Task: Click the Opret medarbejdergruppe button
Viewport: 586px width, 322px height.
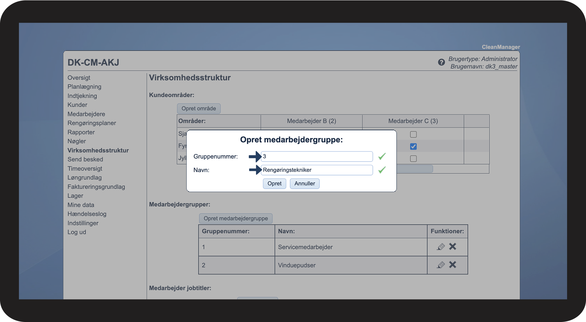Action: (235, 219)
